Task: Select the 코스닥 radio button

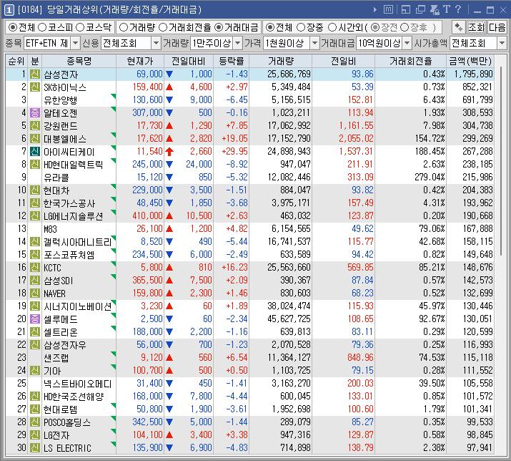Action: 80,27
